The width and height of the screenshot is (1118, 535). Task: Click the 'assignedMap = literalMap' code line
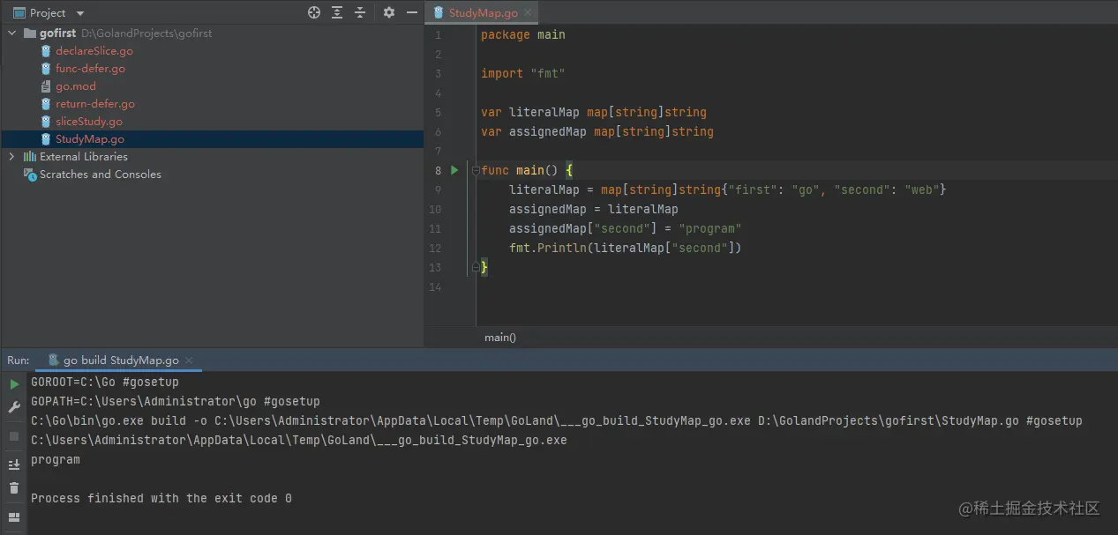pos(594,209)
